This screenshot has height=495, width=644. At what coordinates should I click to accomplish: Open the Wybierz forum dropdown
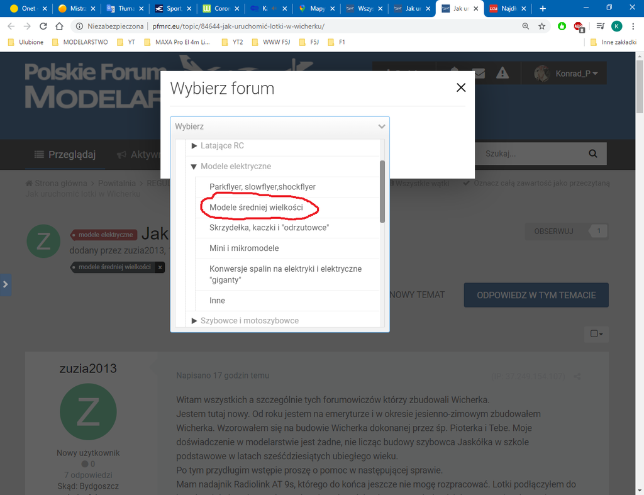click(x=279, y=126)
